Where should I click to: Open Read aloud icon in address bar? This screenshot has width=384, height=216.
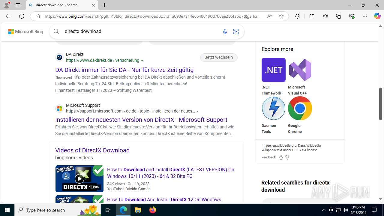(269, 16)
